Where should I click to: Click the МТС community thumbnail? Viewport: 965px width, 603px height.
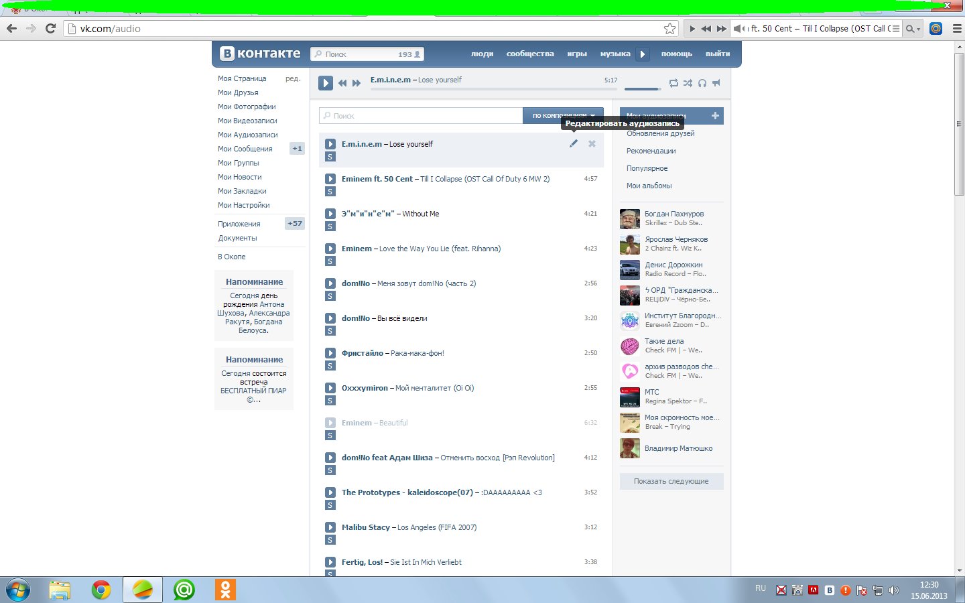630,397
